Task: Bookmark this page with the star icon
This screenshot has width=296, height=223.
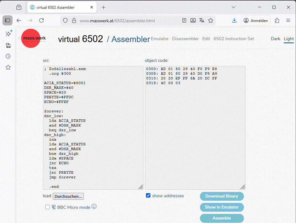Action: click(x=211, y=20)
